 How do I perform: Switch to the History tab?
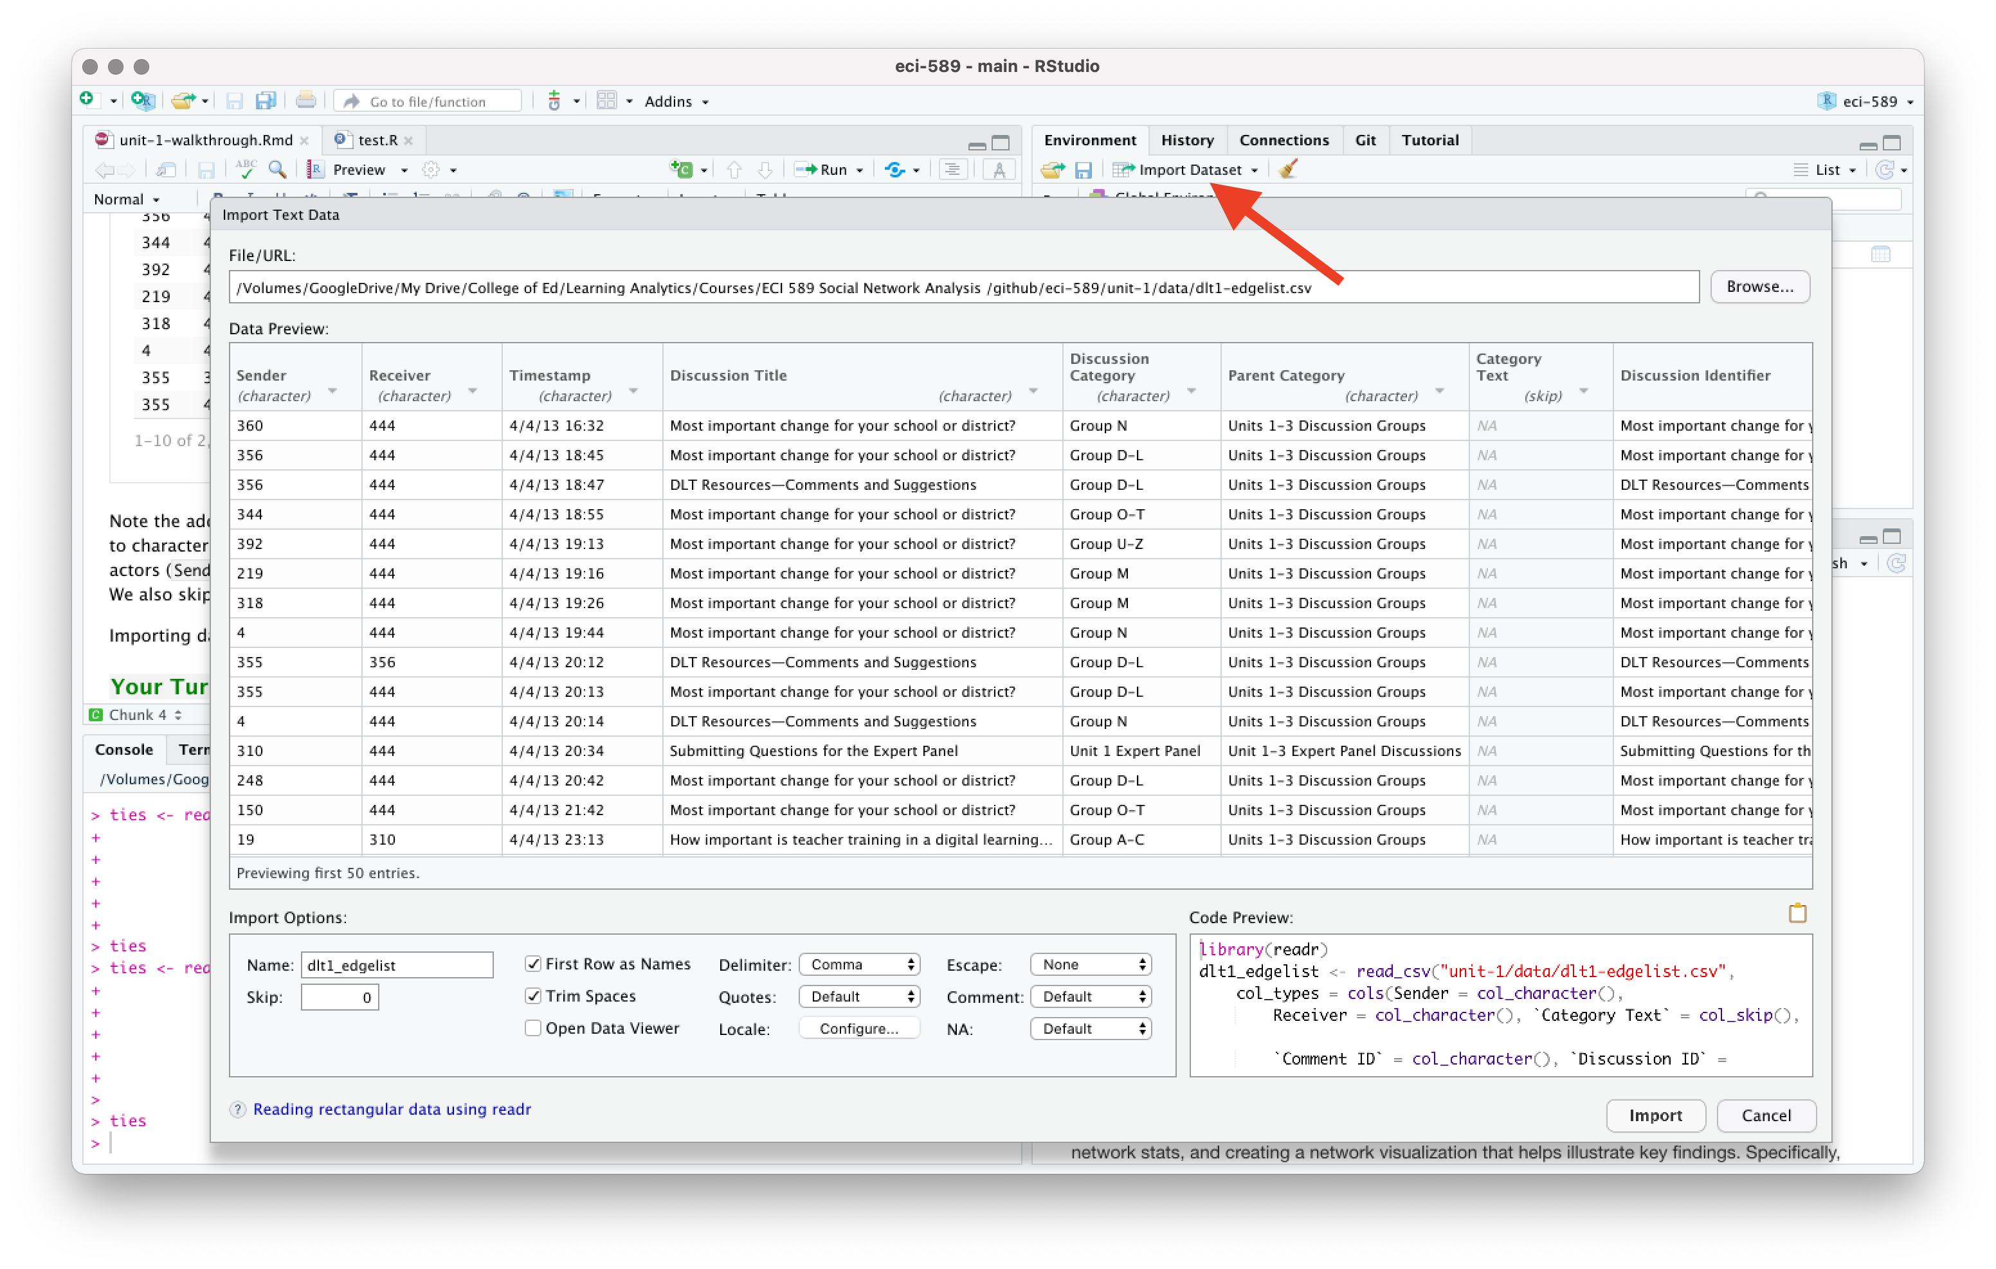click(1187, 140)
